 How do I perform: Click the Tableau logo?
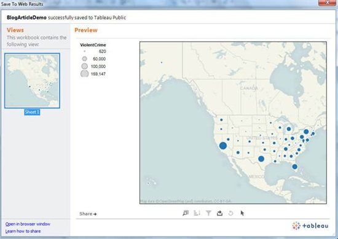310,225
